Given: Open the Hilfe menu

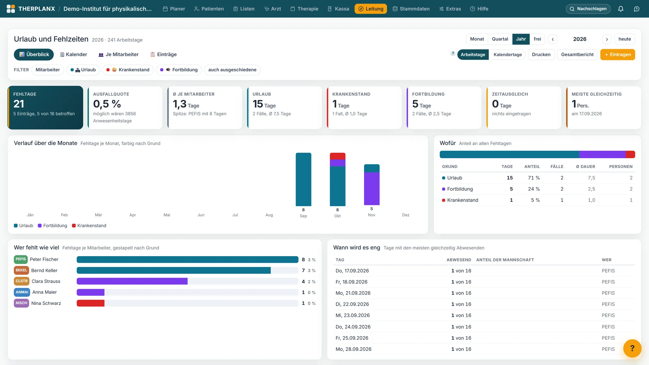Looking at the screenshot, I should tap(479, 9).
